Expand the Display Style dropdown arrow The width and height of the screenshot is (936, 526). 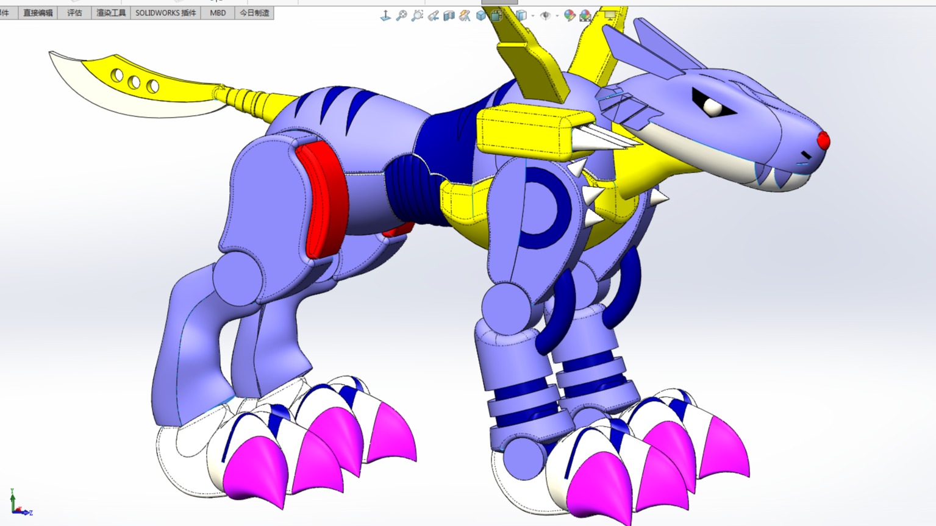[x=533, y=16]
